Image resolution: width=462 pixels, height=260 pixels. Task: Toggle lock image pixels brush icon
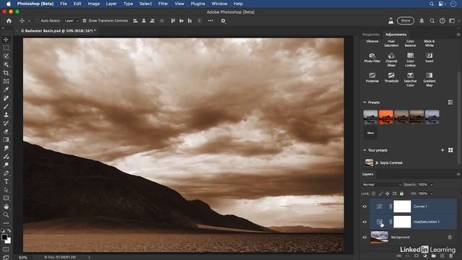tap(380, 194)
